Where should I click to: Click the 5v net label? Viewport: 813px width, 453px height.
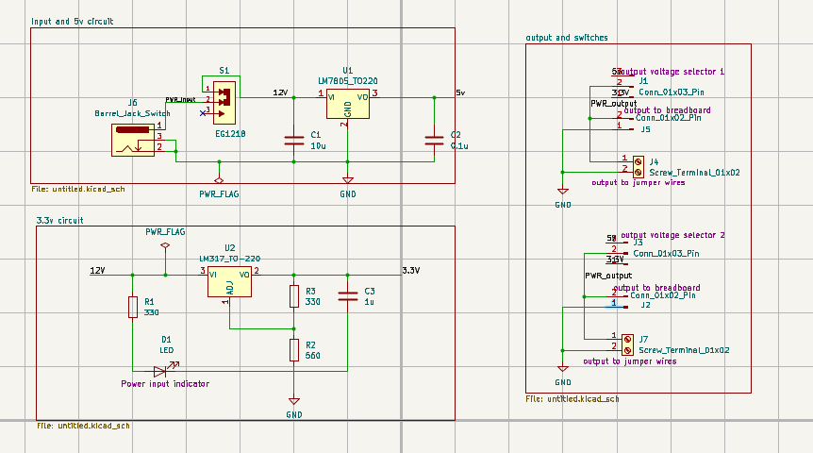point(460,92)
